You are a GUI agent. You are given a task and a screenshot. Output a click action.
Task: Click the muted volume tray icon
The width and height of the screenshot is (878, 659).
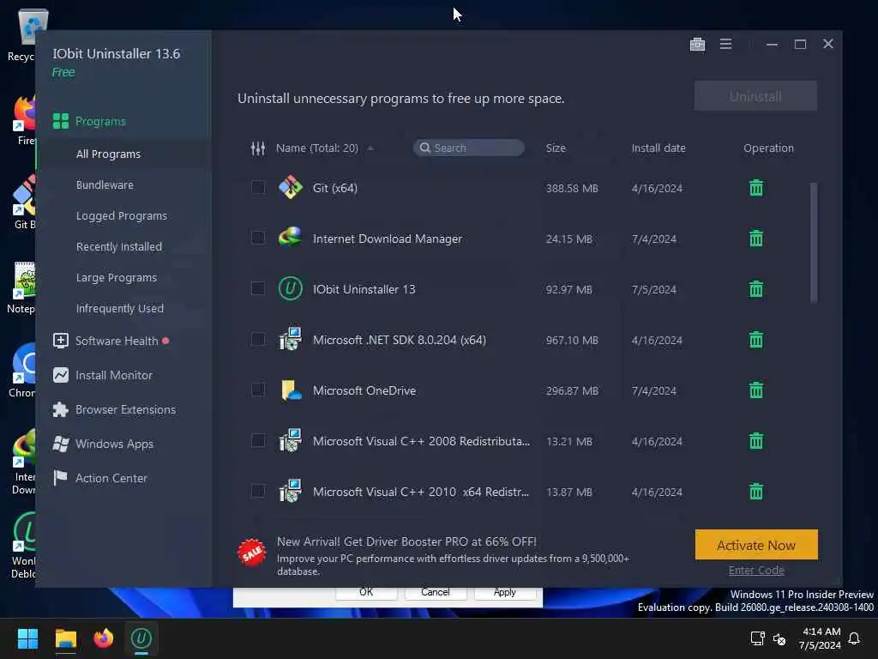779,638
